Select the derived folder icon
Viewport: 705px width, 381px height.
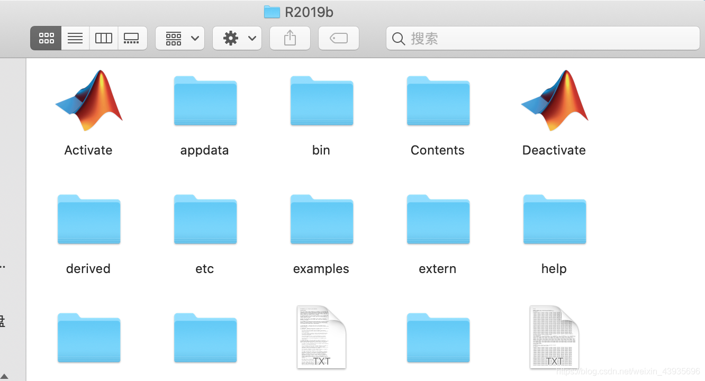(x=89, y=220)
